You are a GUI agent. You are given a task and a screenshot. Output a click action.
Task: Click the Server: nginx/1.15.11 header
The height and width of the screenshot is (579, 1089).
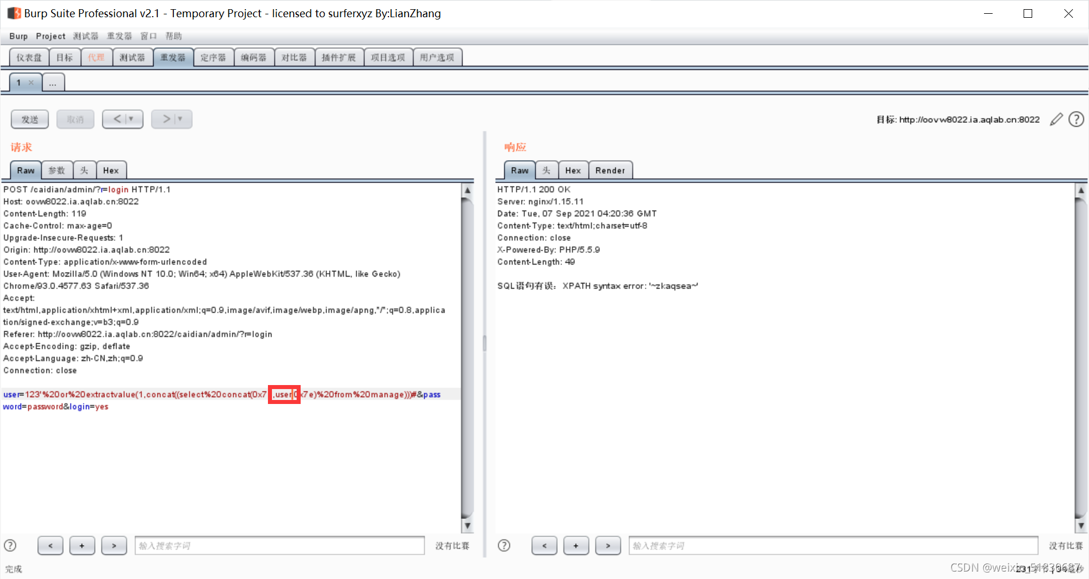(x=540, y=201)
